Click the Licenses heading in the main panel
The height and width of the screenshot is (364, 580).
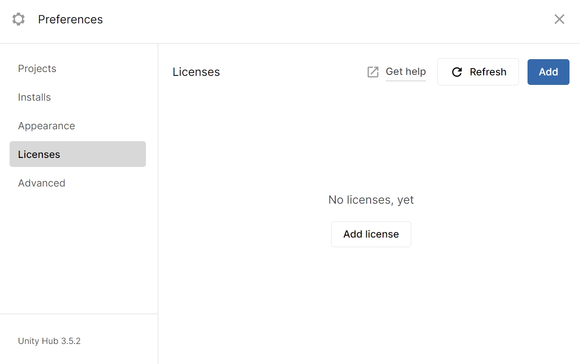tap(196, 72)
